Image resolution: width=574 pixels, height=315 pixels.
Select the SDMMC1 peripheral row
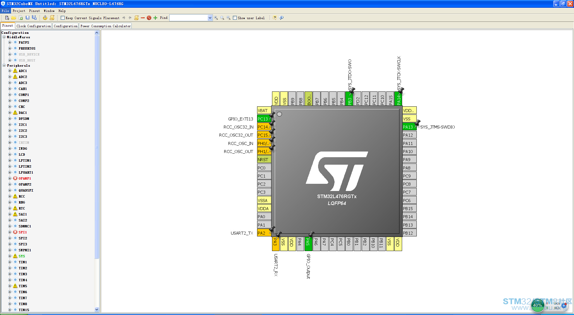pyautogui.click(x=25, y=226)
